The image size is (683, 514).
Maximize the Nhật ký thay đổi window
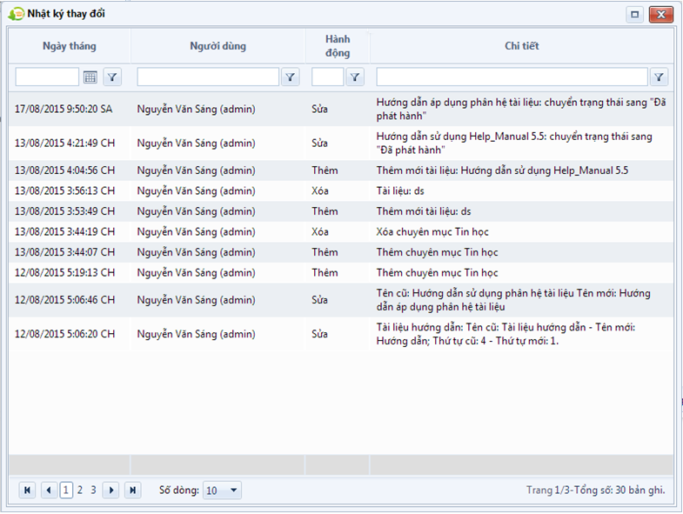635,15
